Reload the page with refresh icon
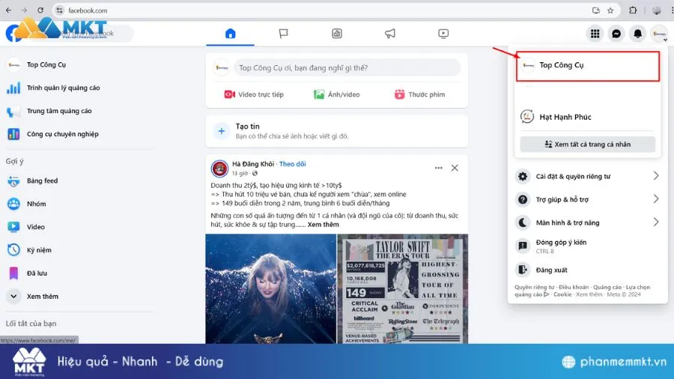 40,10
